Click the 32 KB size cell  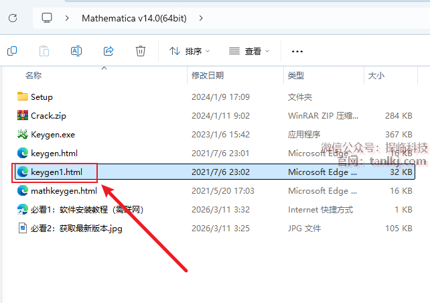[x=401, y=172]
